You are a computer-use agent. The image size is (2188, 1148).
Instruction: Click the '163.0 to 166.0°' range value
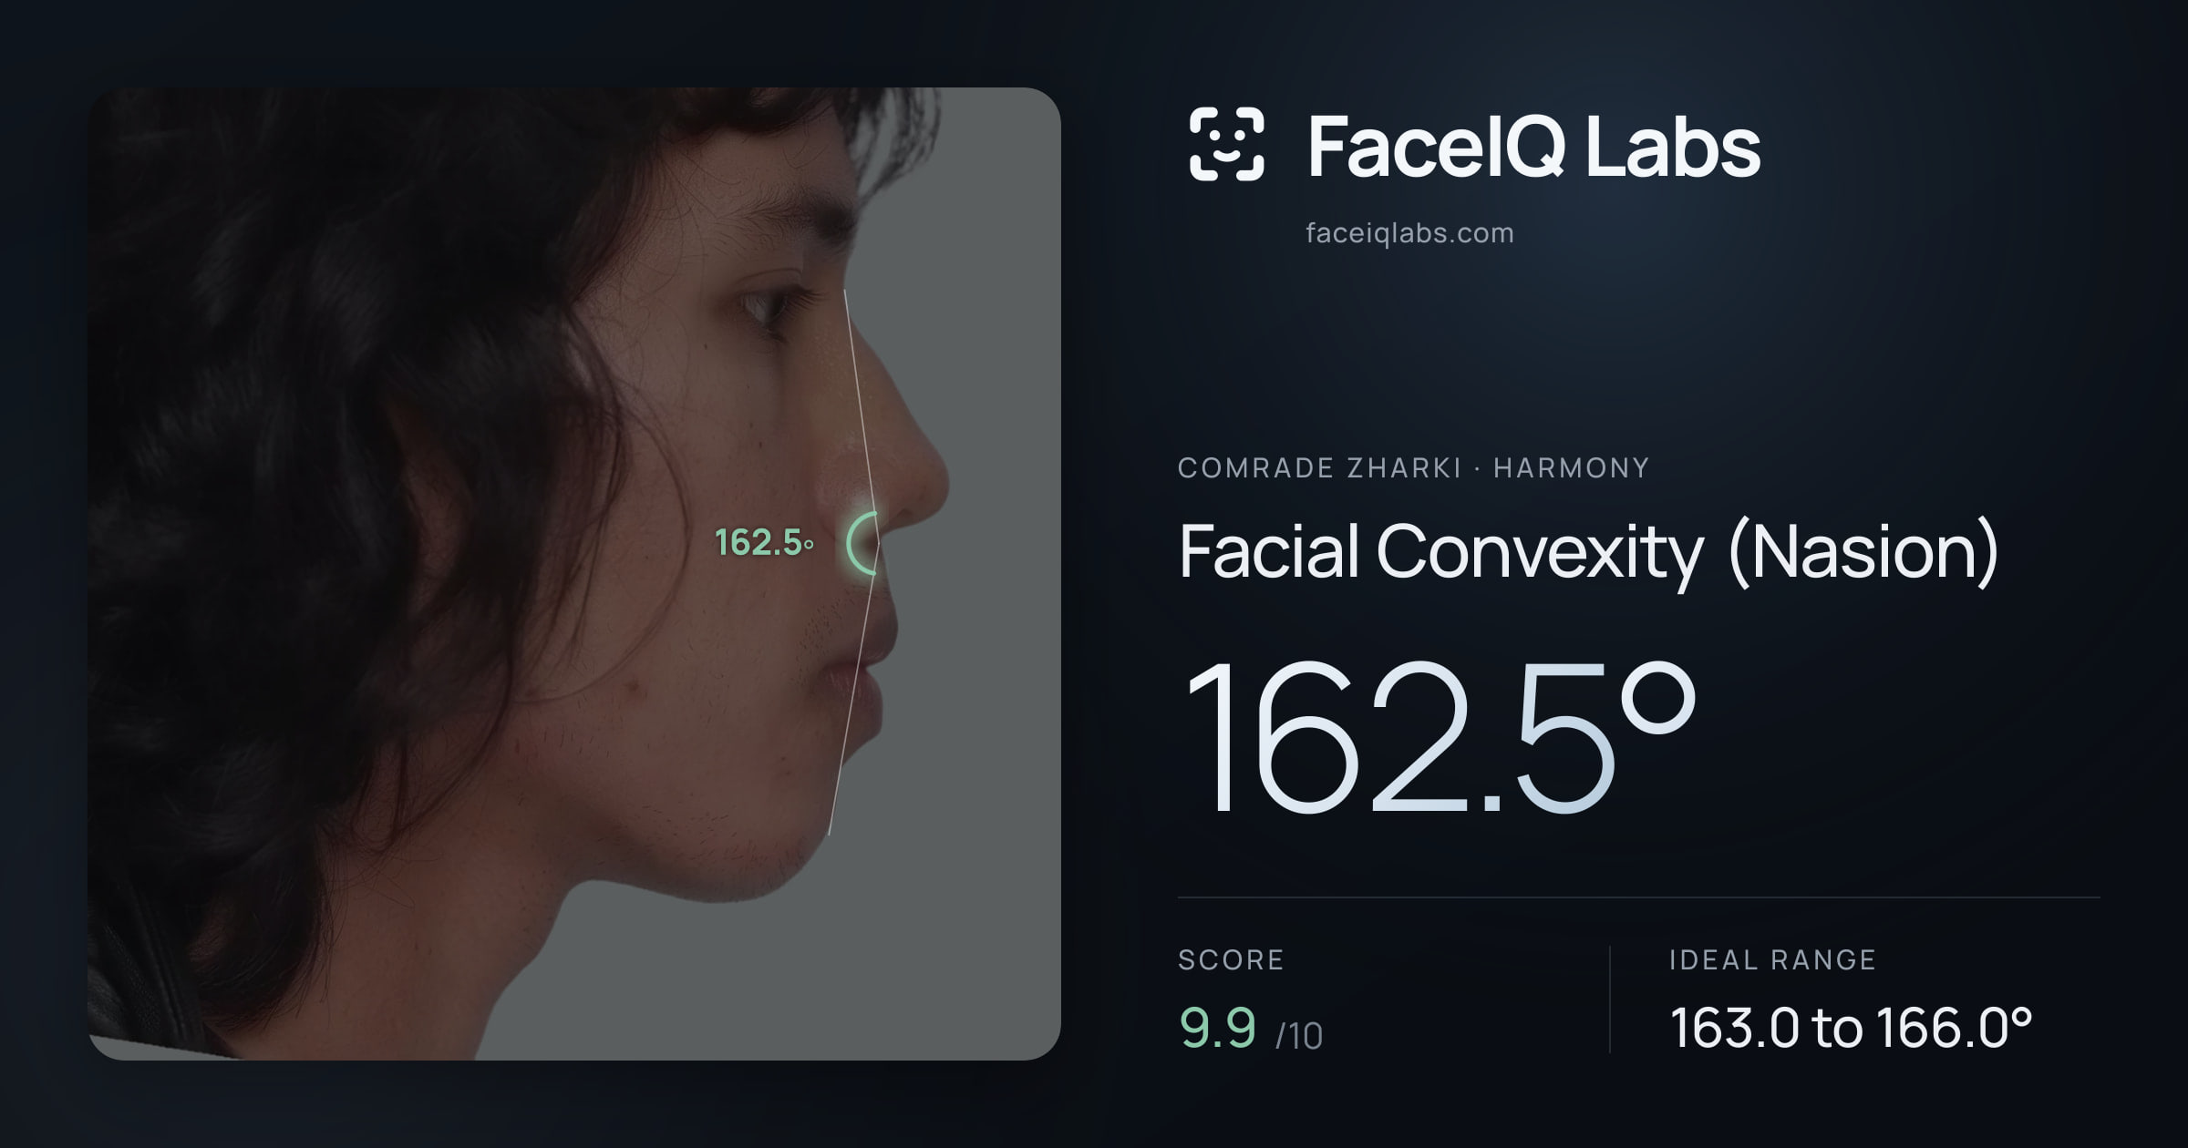pyautogui.click(x=1851, y=1029)
